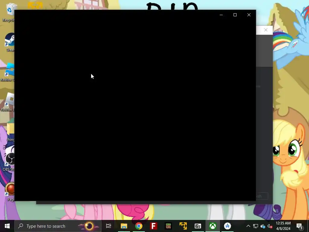The image size is (309, 232).
Task: Open the yellow arrows app in the taskbar
Action: point(183,226)
